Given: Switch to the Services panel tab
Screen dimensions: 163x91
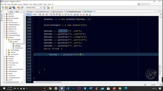Looking at the screenshot, I should click(12, 12).
